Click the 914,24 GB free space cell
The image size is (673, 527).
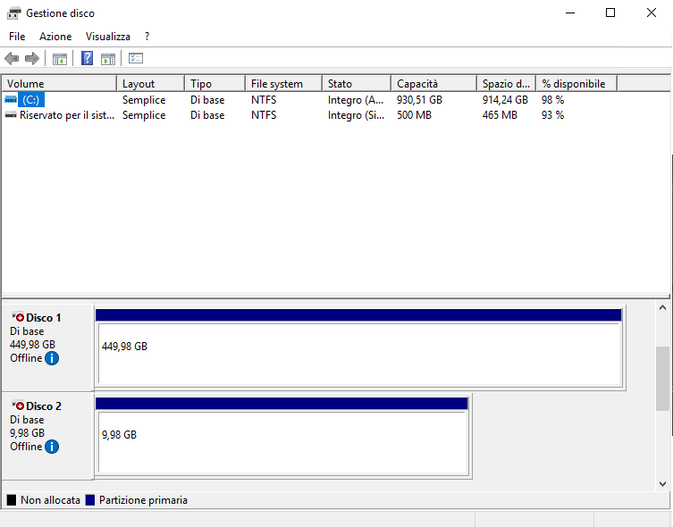505,99
